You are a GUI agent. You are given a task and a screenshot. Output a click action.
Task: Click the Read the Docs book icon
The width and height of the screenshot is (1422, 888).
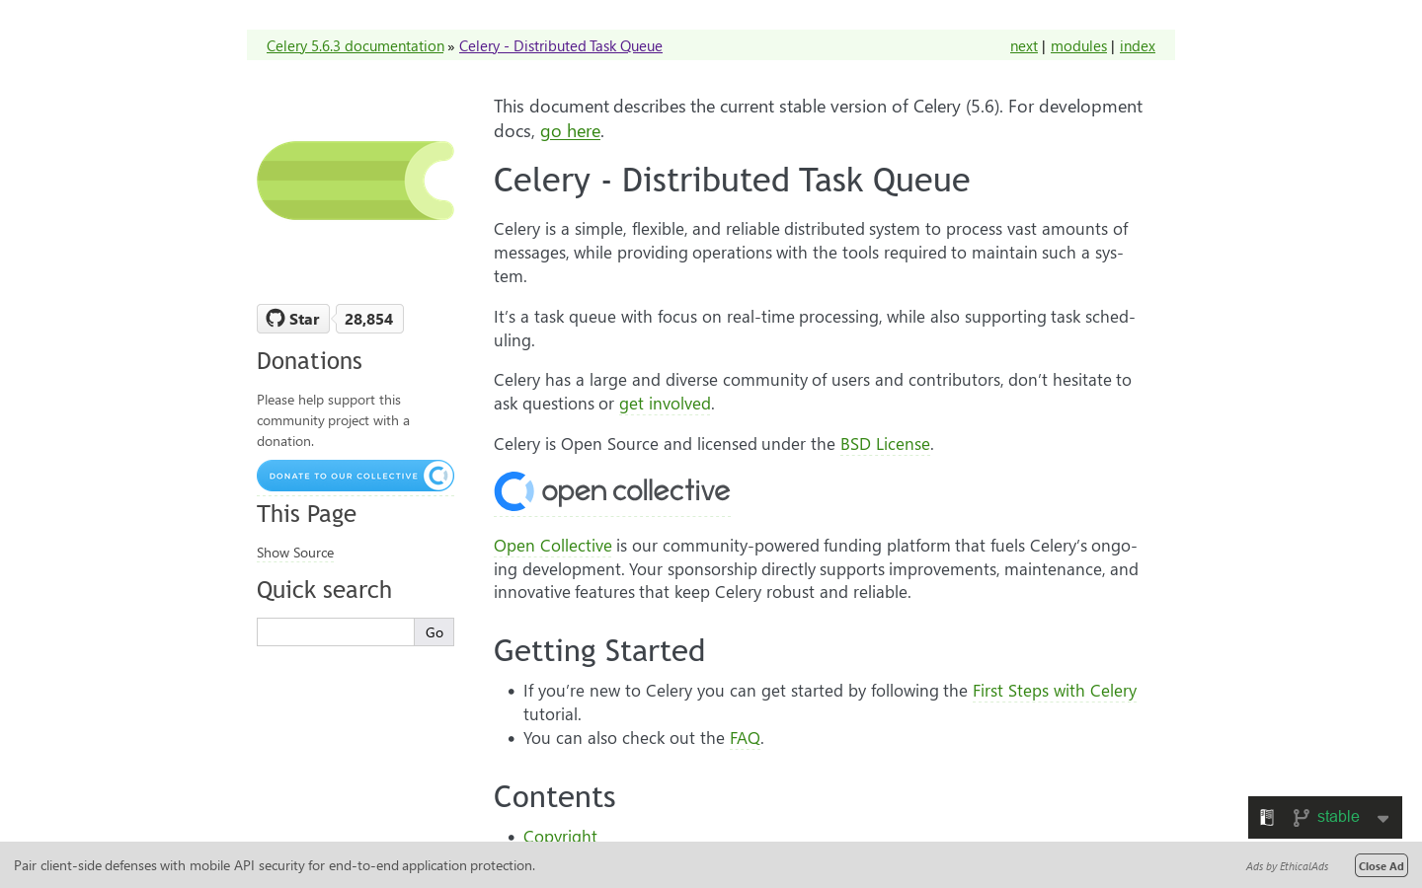(1267, 817)
